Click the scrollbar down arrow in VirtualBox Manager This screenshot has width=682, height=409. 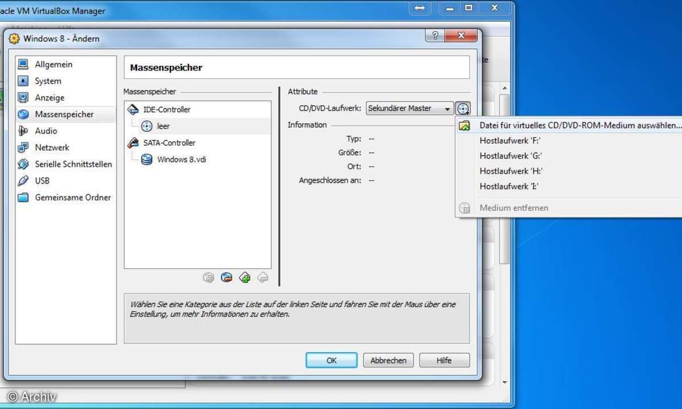504,383
